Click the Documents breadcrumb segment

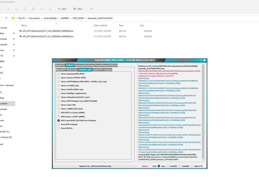(34, 18)
